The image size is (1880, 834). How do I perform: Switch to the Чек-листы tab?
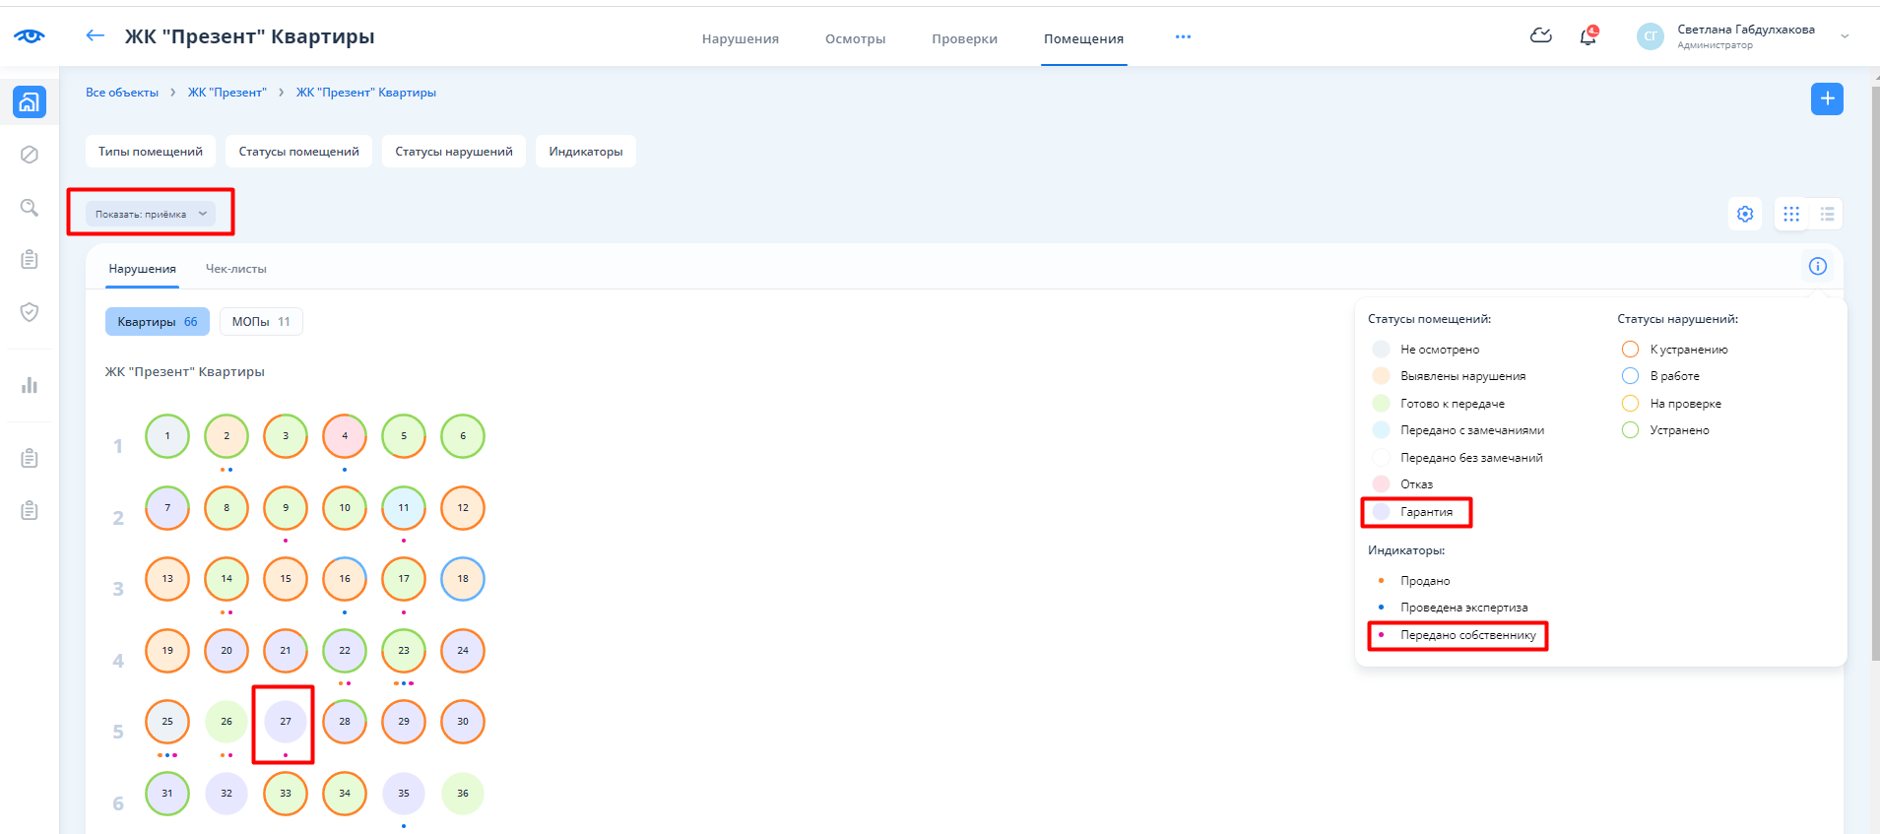(x=235, y=269)
